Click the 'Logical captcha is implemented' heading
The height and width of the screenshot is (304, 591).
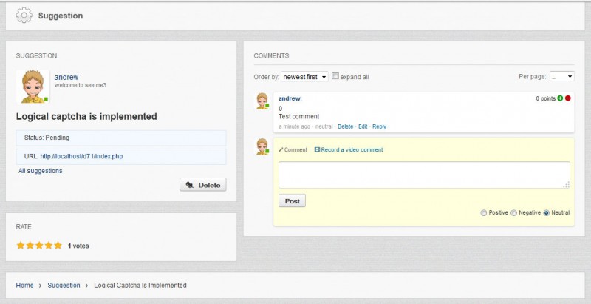pyautogui.click(x=86, y=117)
